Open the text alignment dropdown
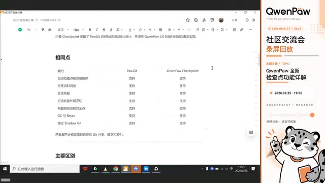The height and width of the screenshot is (183, 325). tap(171, 29)
